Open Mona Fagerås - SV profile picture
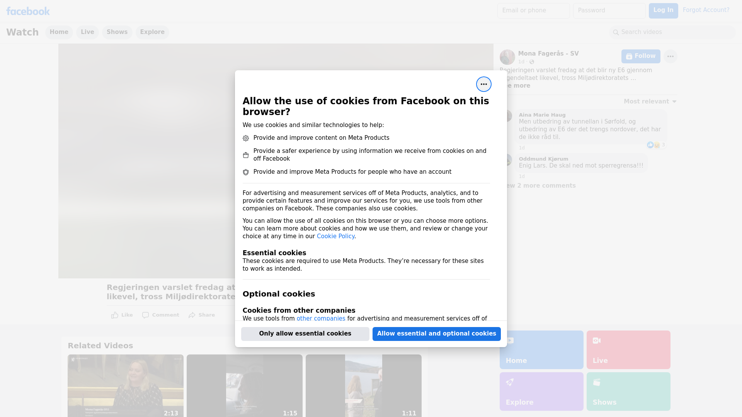 tap(507, 57)
